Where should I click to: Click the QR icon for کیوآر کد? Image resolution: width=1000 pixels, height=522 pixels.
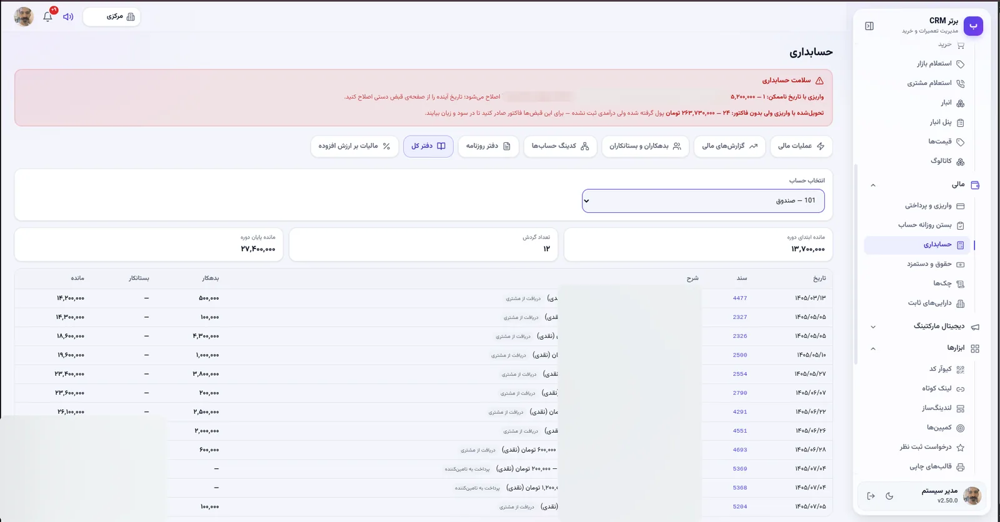point(961,370)
